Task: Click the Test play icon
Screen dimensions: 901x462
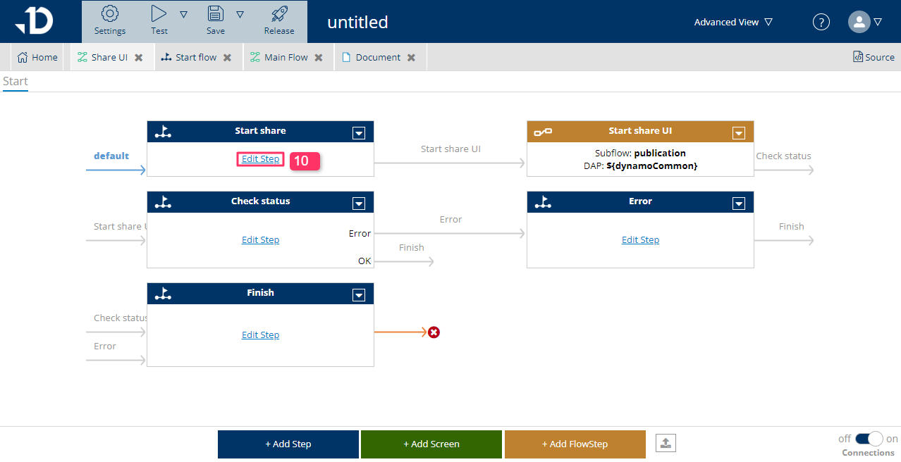Action: (159, 14)
